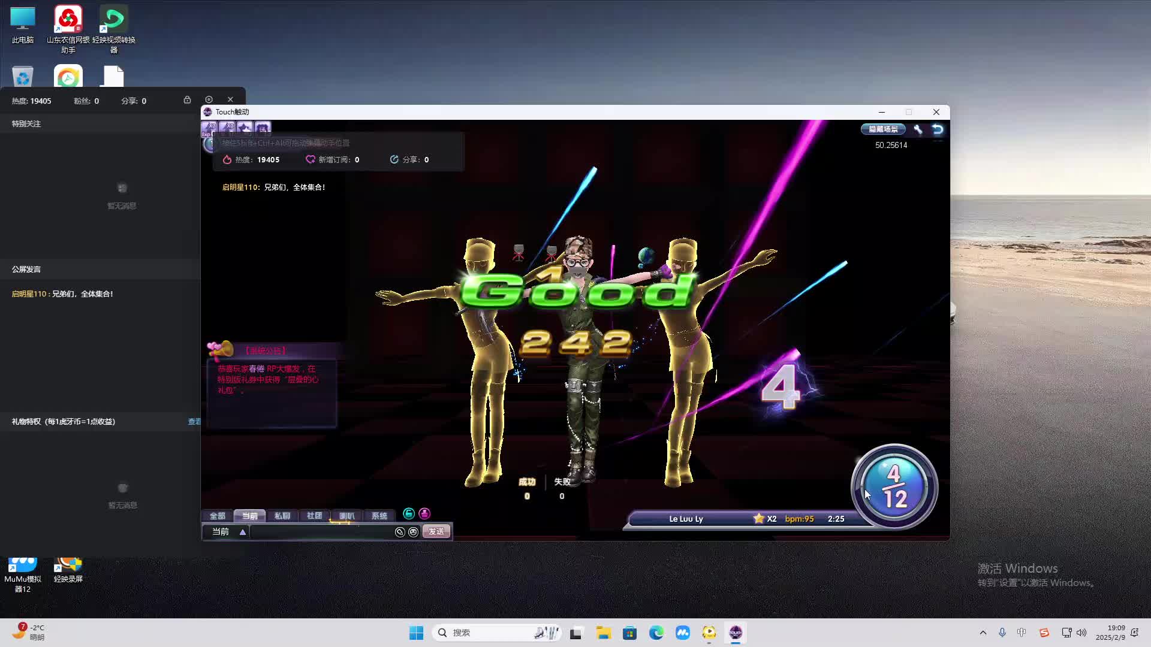
Task: Click the eraser clear icon in chat box
Action: pyautogui.click(x=400, y=532)
